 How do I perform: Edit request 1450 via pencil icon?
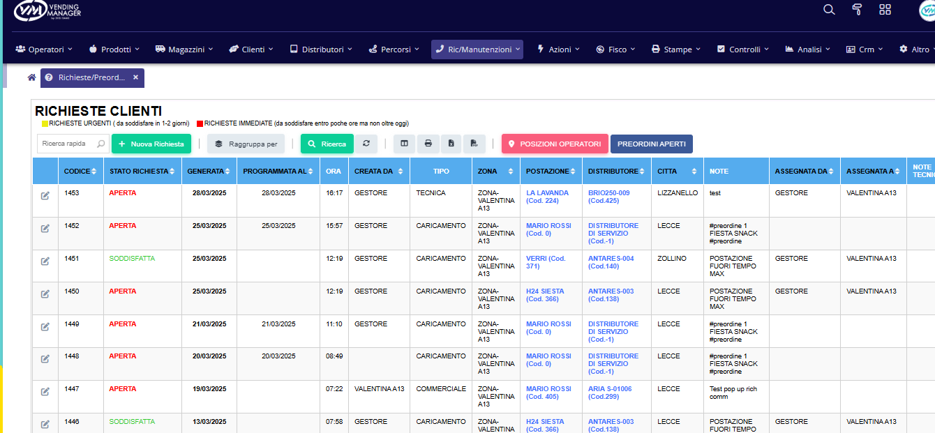pos(45,294)
